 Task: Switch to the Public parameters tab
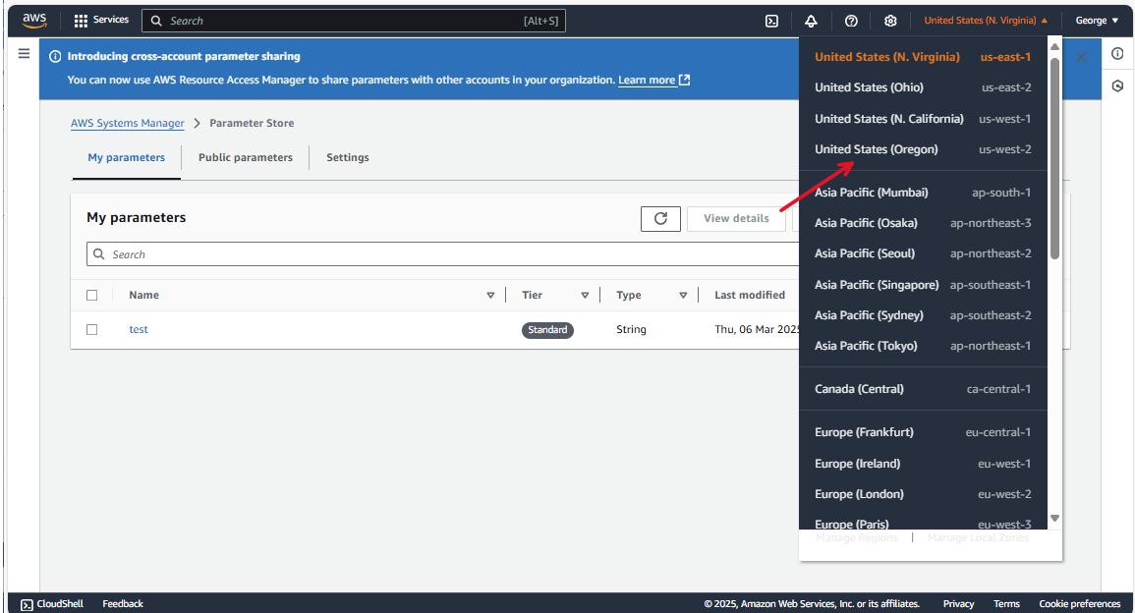[x=246, y=158]
